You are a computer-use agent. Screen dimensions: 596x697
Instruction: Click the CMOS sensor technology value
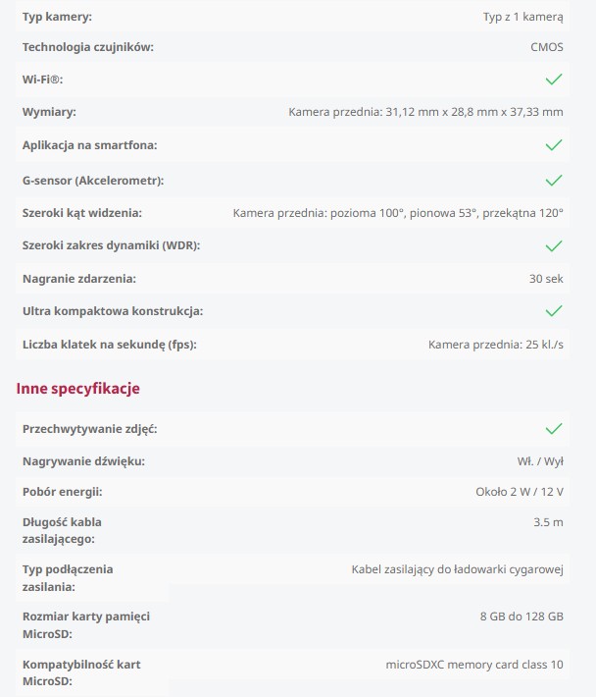point(547,47)
